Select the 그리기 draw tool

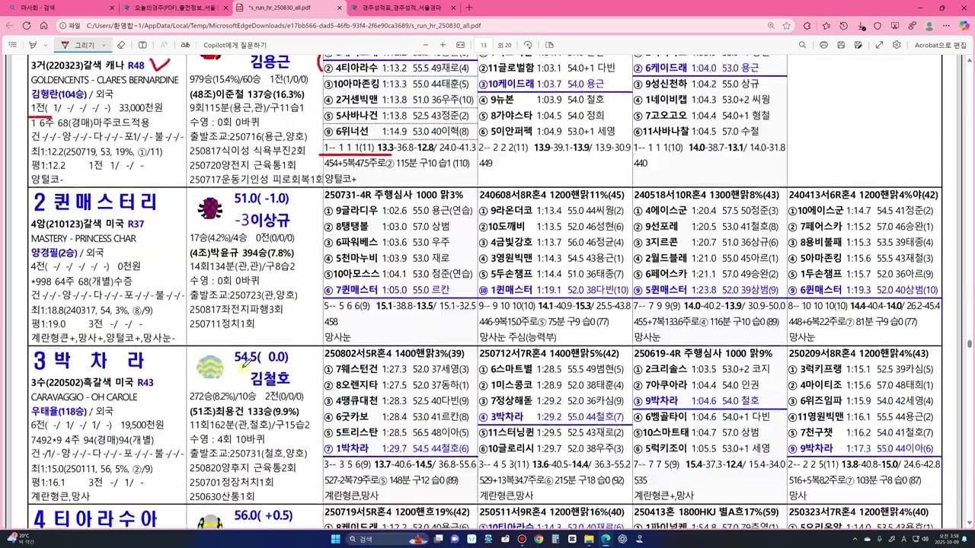click(x=77, y=45)
